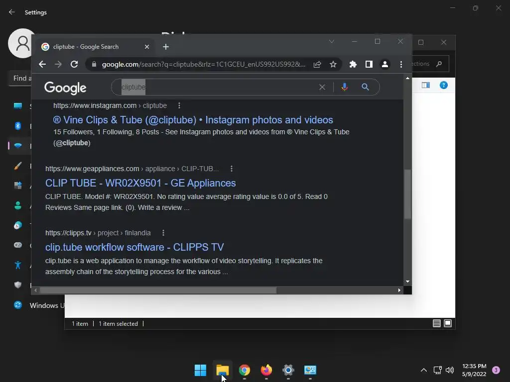510x382 pixels.
Task: Click File Explorer search magnifier
Action: click(x=439, y=64)
